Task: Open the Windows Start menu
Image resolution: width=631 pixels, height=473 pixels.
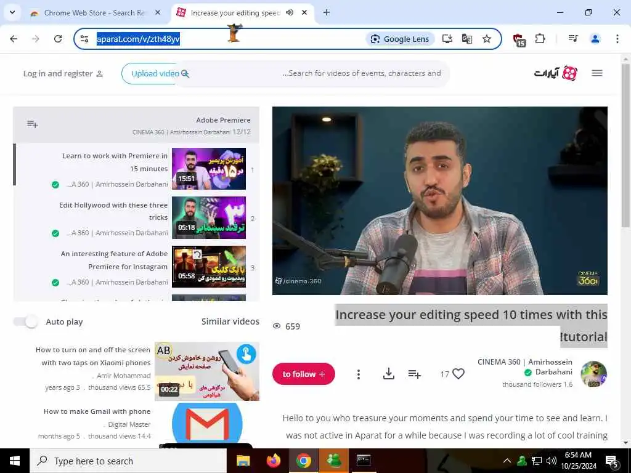Action: pos(15,461)
